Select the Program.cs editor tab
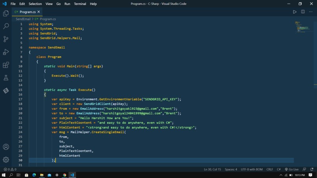The width and height of the screenshot is (317, 178). [x=27, y=12]
